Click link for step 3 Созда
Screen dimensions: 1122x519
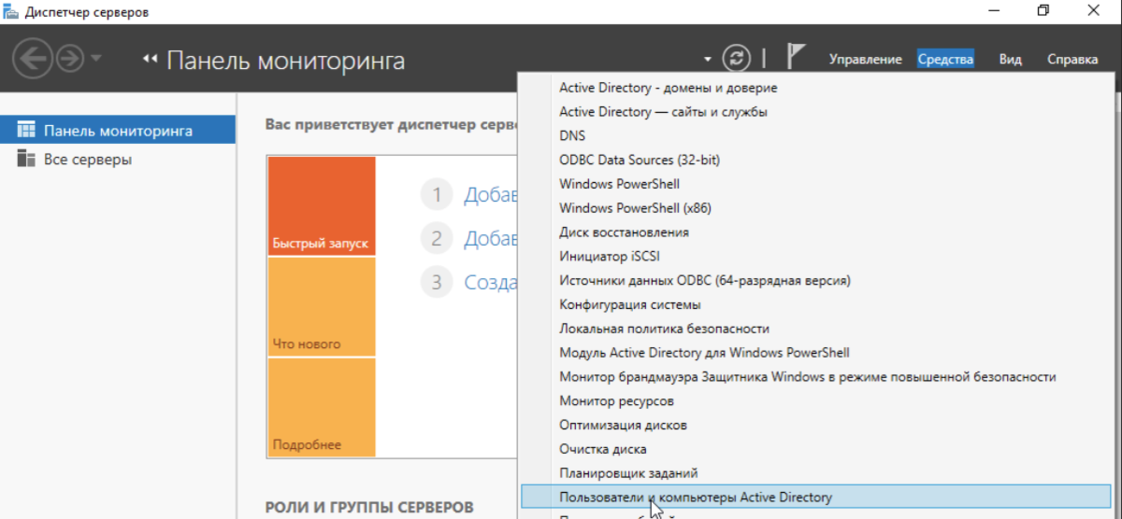pyautogui.click(x=491, y=281)
